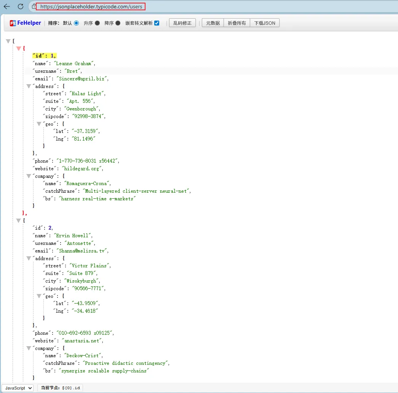
Task: Click the 元数据 button
Action: [213, 23]
